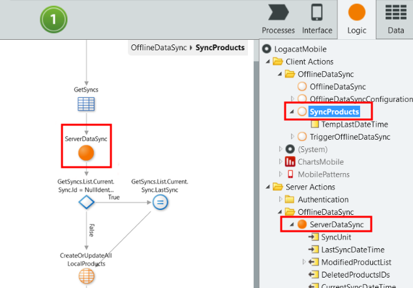Open the Processes tab
The image size is (413, 288).
point(279,19)
